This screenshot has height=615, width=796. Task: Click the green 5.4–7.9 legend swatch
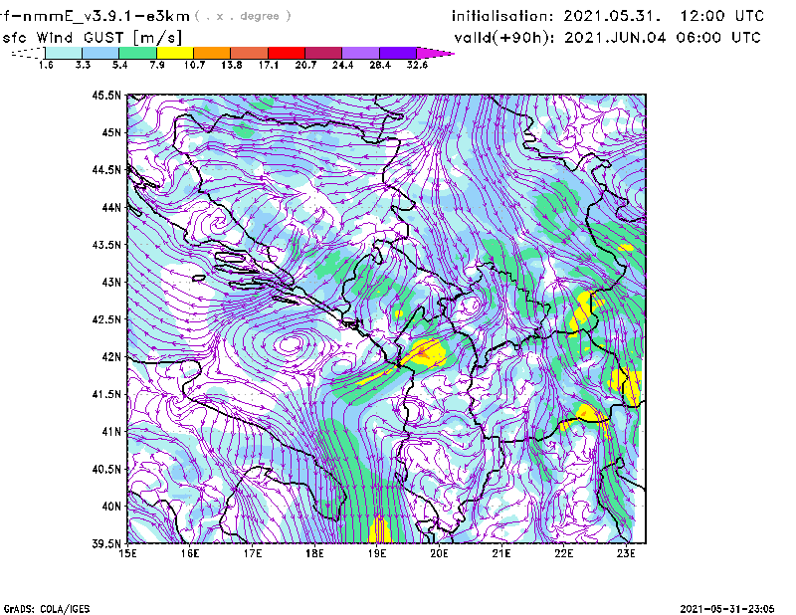[137, 53]
